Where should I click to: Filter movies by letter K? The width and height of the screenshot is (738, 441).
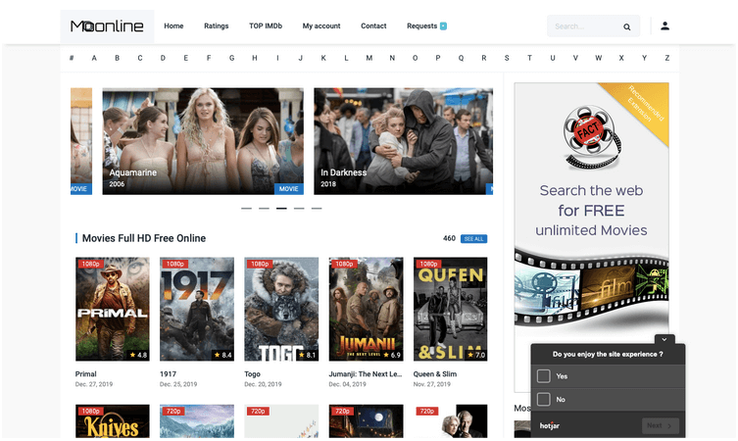point(323,58)
